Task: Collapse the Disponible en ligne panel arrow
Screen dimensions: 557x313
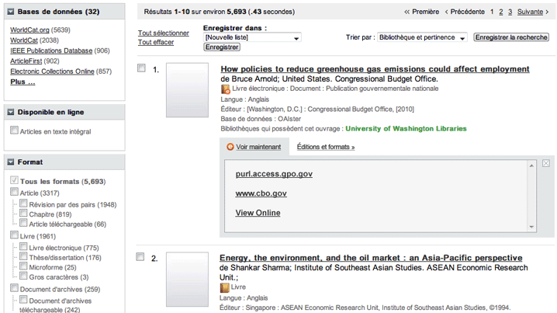Action: (x=11, y=112)
